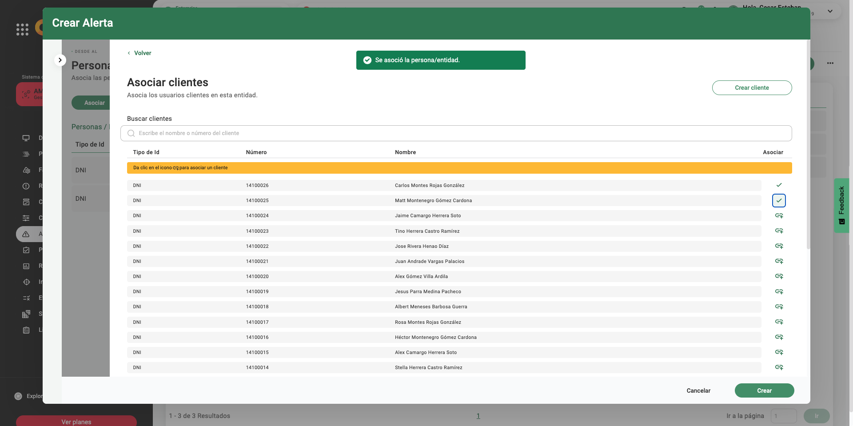Image resolution: width=853 pixels, height=426 pixels.
Task: Associate client Juan Andrade Vargas Palacios
Action: point(779,261)
